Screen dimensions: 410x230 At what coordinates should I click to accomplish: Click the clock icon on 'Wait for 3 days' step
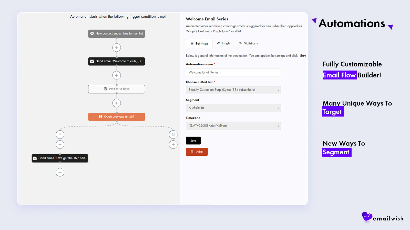tap(105, 89)
